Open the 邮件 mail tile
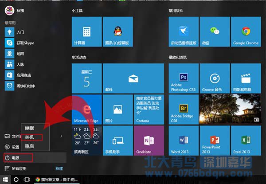Screen dimensions: 266x184 [x=133, y=78]
